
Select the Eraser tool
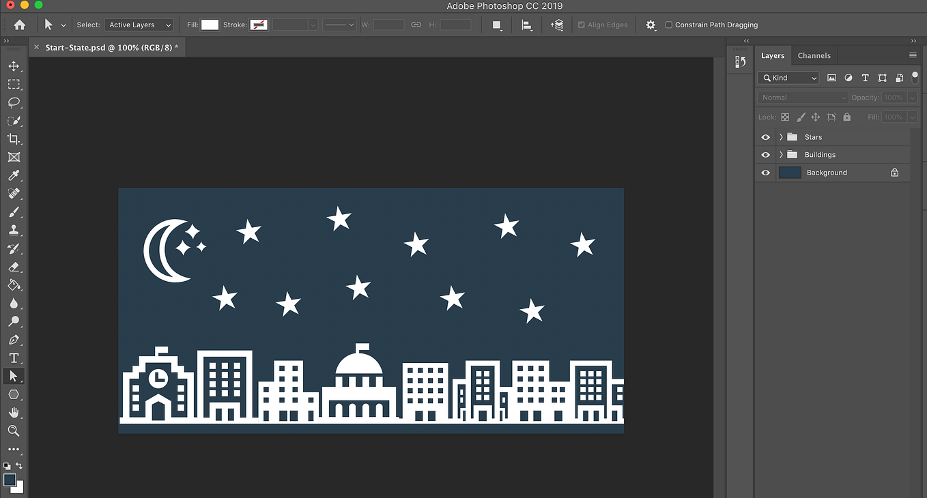pos(13,267)
